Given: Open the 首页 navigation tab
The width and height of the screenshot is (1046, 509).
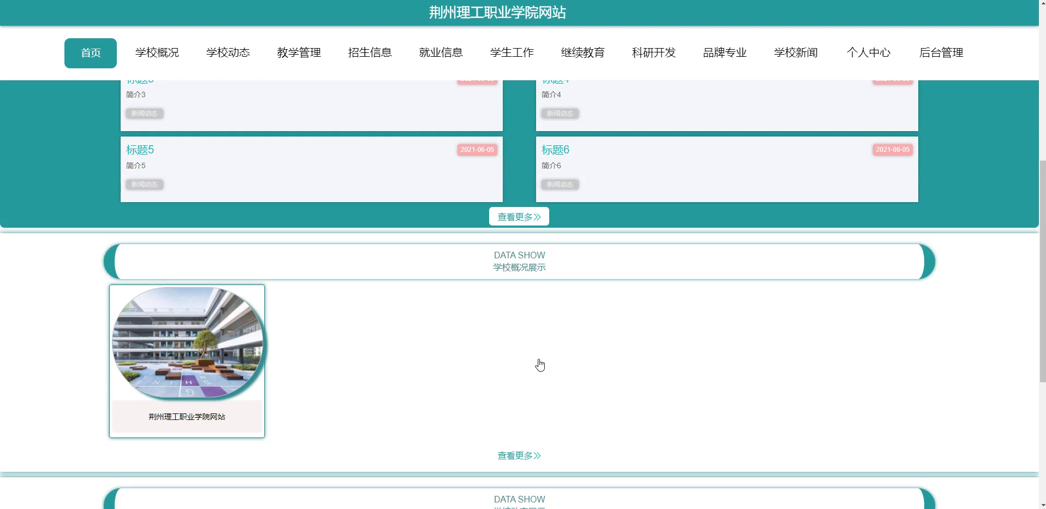Looking at the screenshot, I should click(x=91, y=53).
